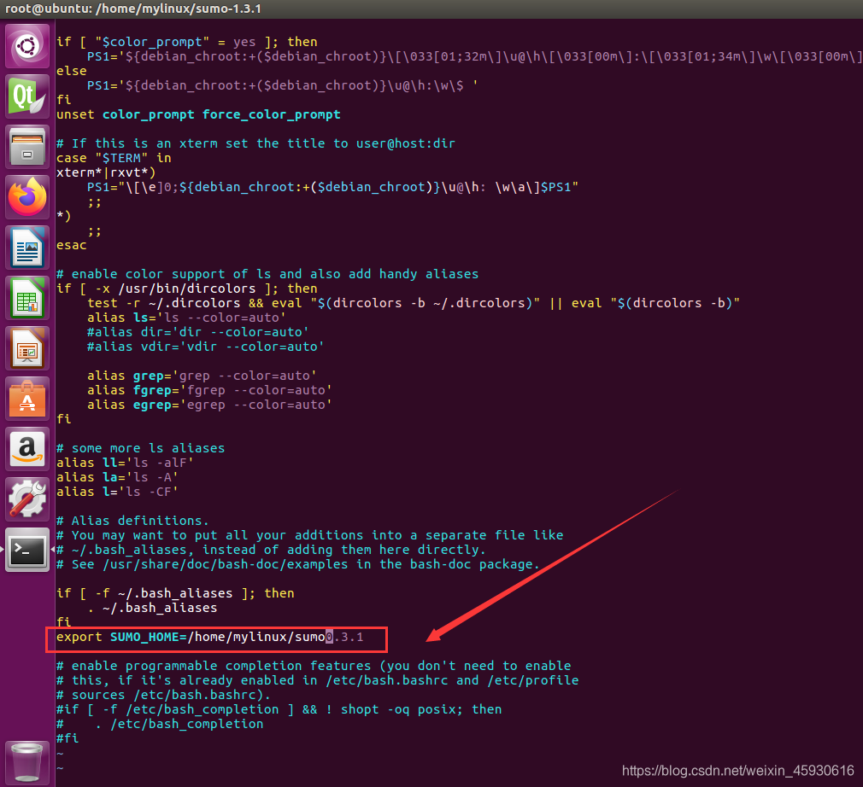
Task: Click '# enable programmable completion features' comment
Action: [x=314, y=666]
